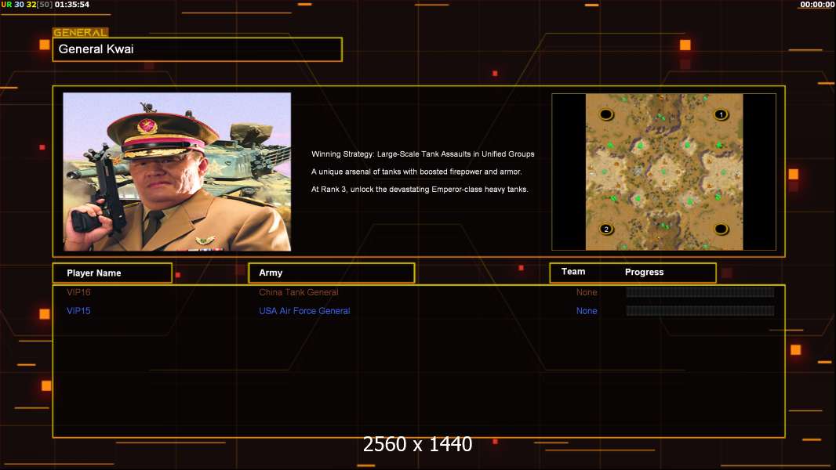Image resolution: width=836 pixels, height=470 pixels.
Task: Click start position 2 on the minimap
Action: pos(606,230)
